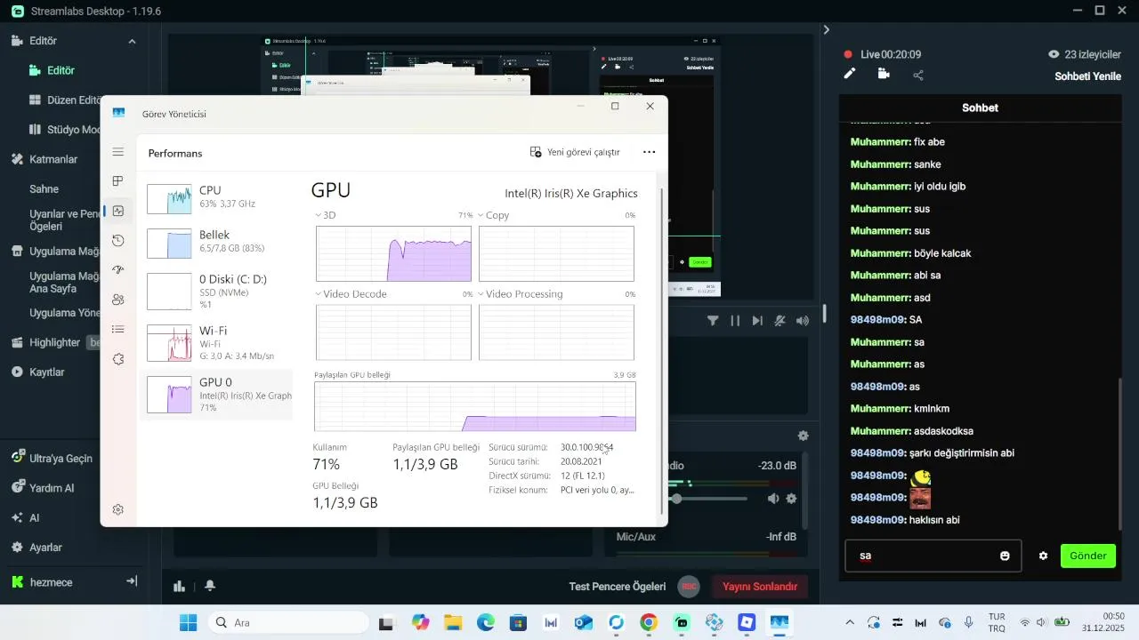Select 0 Diski (C: D:) entry

pos(217,291)
